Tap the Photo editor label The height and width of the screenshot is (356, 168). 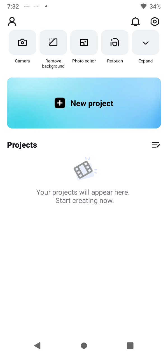click(84, 61)
